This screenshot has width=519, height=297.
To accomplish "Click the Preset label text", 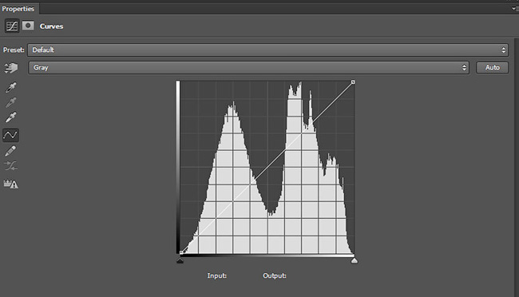I will tap(14, 50).
